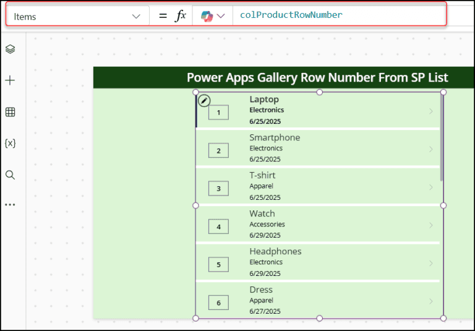Click the Search magnifier icon in sidebar
The width and height of the screenshot is (475, 331).
11,175
